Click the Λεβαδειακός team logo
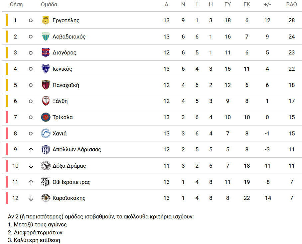302x244 pixels. (46, 37)
